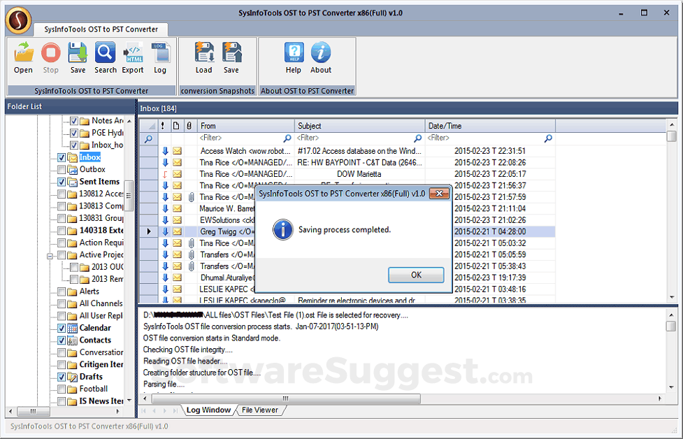Select the 2013 OUC subfolder
Image resolution: width=683 pixels, height=439 pixels.
(107, 267)
